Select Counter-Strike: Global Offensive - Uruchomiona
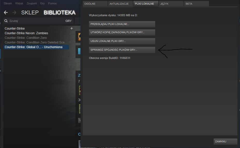Viewport: 240px width, 148px height. (36, 47)
